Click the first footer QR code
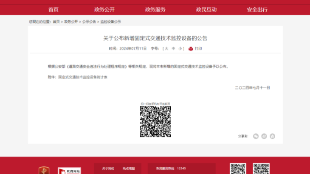Viewport: 310px width, 174px height. tap(238, 169)
